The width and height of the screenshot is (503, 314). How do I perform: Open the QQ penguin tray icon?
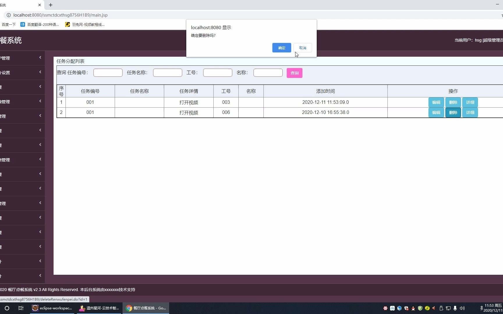tap(413, 308)
